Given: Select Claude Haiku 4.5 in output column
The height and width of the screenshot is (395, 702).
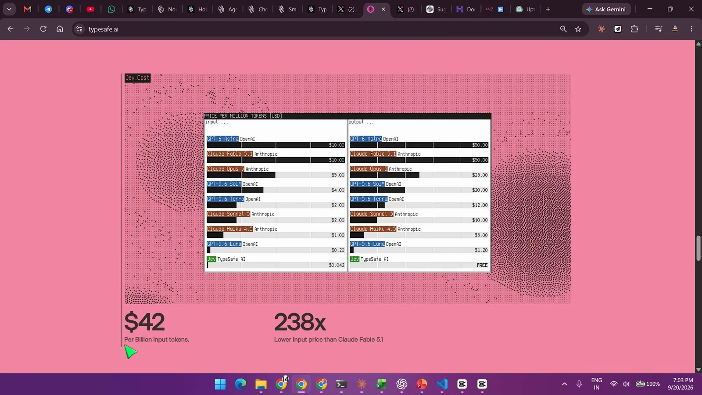Looking at the screenshot, I should [373, 229].
